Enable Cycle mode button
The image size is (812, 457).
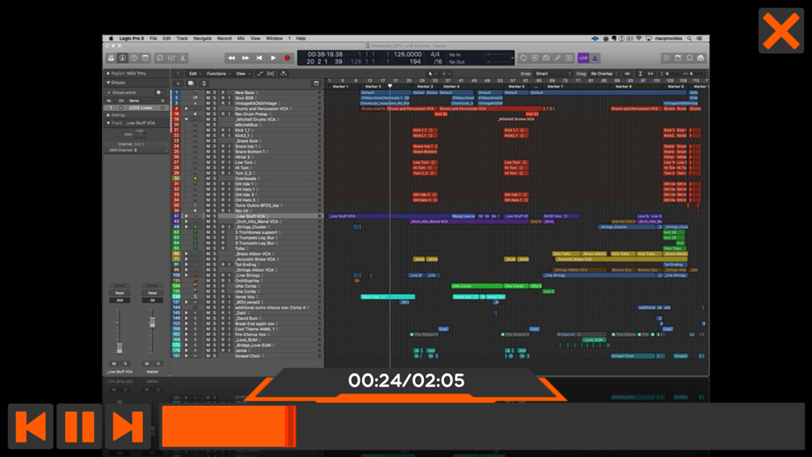point(523,58)
